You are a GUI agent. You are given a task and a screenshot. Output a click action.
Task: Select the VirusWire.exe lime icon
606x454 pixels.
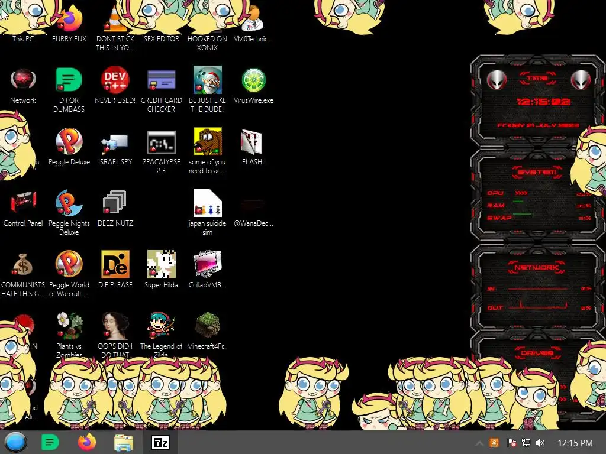253,86
